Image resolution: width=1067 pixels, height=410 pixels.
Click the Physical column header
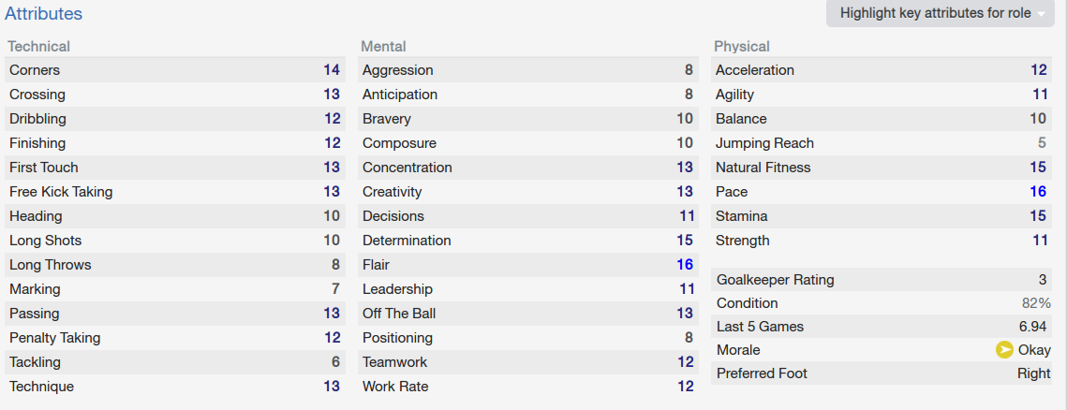[742, 46]
